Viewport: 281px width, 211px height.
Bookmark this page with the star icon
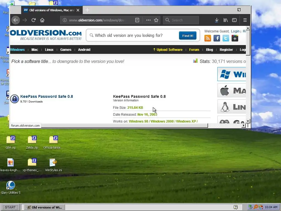[x=156, y=20]
